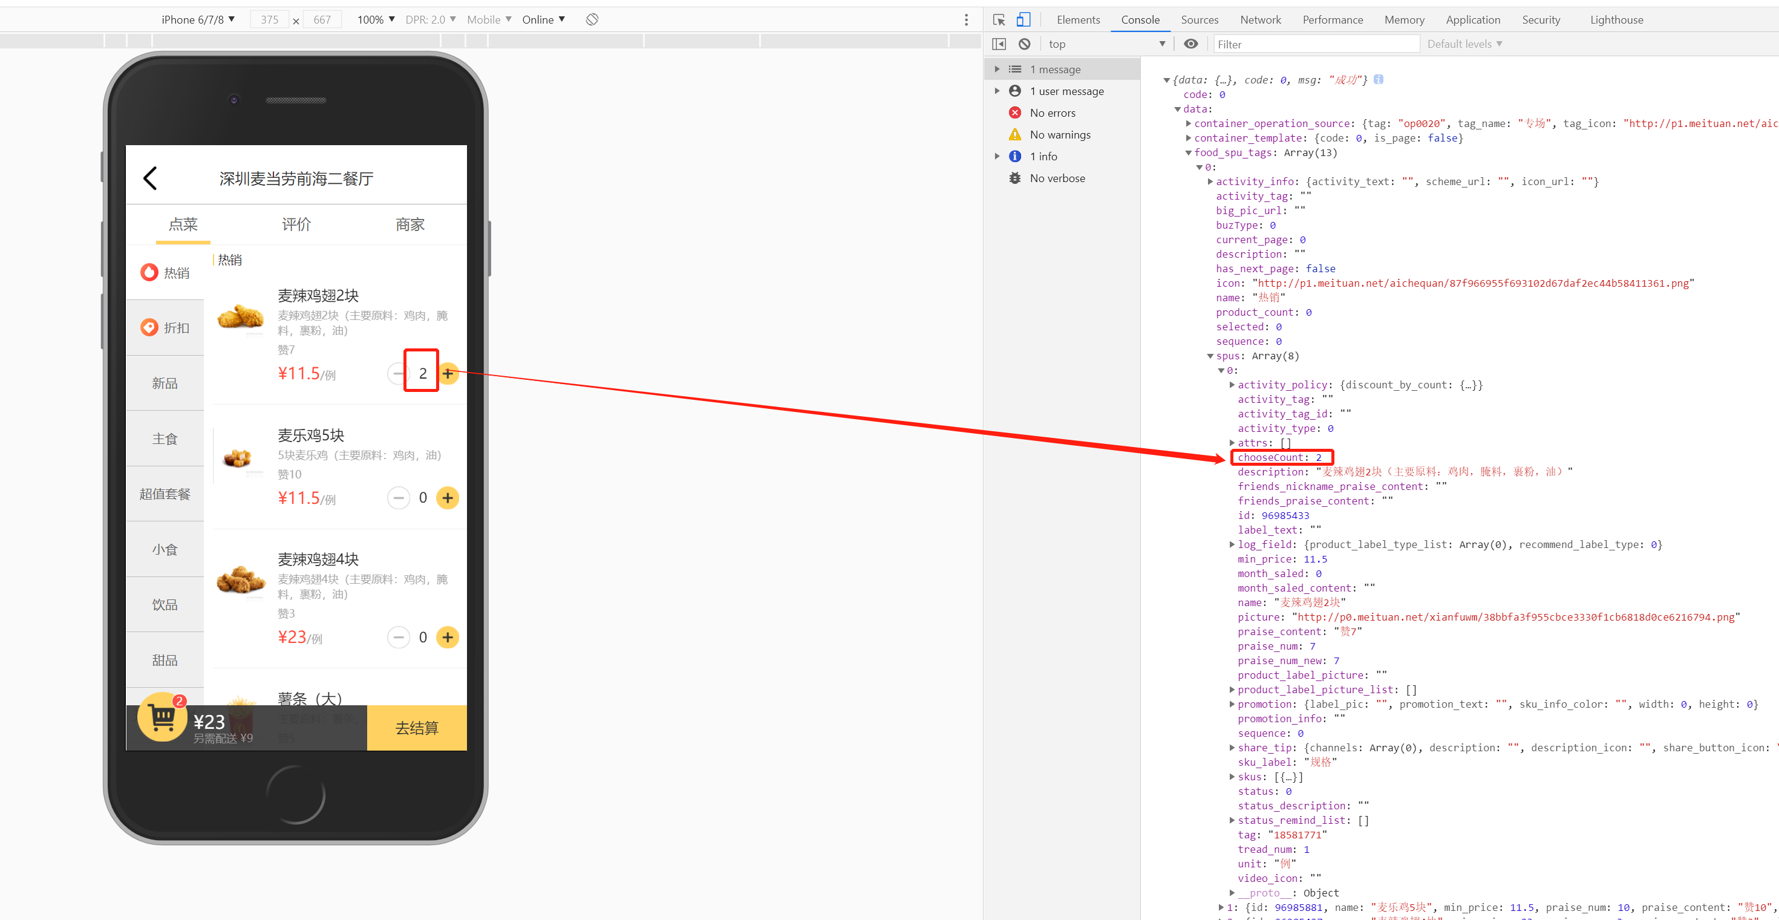Click the clear console icon
Viewport: 1779px width, 920px height.
(x=1024, y=44)
